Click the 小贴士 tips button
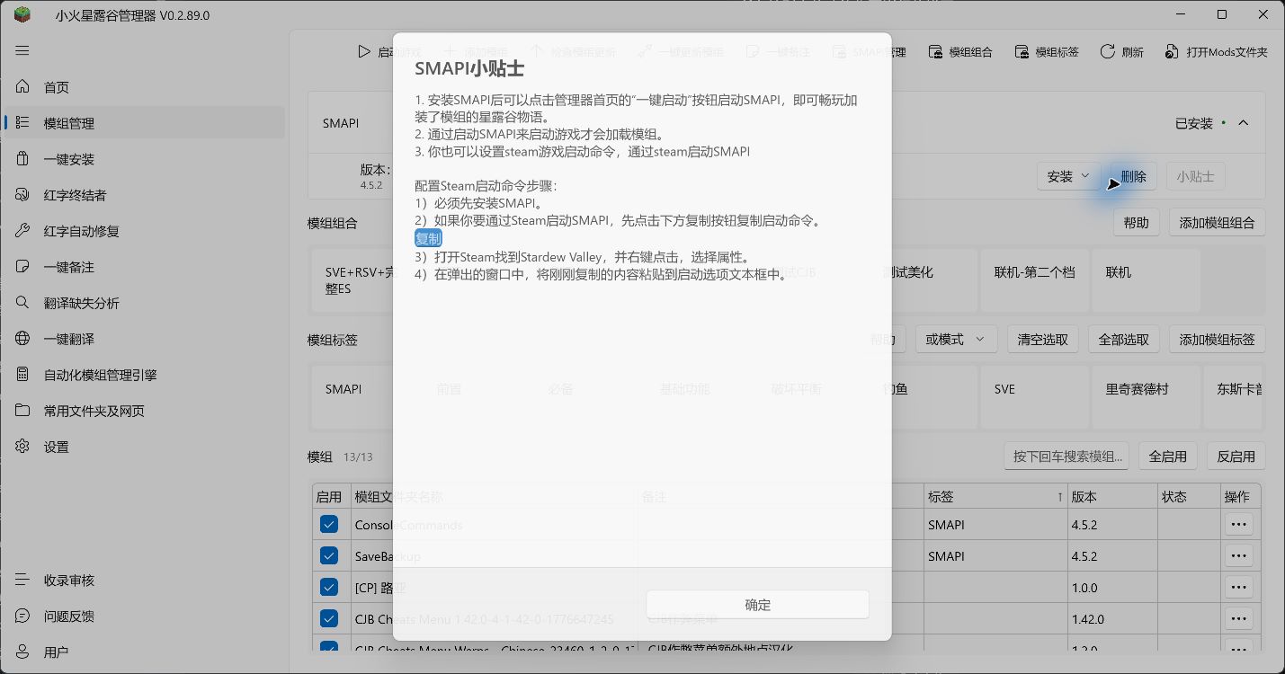This screenshot has width=1285, height=674. (1195, 177)
